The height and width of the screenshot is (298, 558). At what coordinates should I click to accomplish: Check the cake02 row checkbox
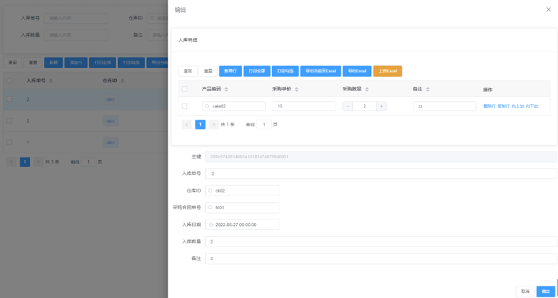pyautogui.click(x=184, y=106)
